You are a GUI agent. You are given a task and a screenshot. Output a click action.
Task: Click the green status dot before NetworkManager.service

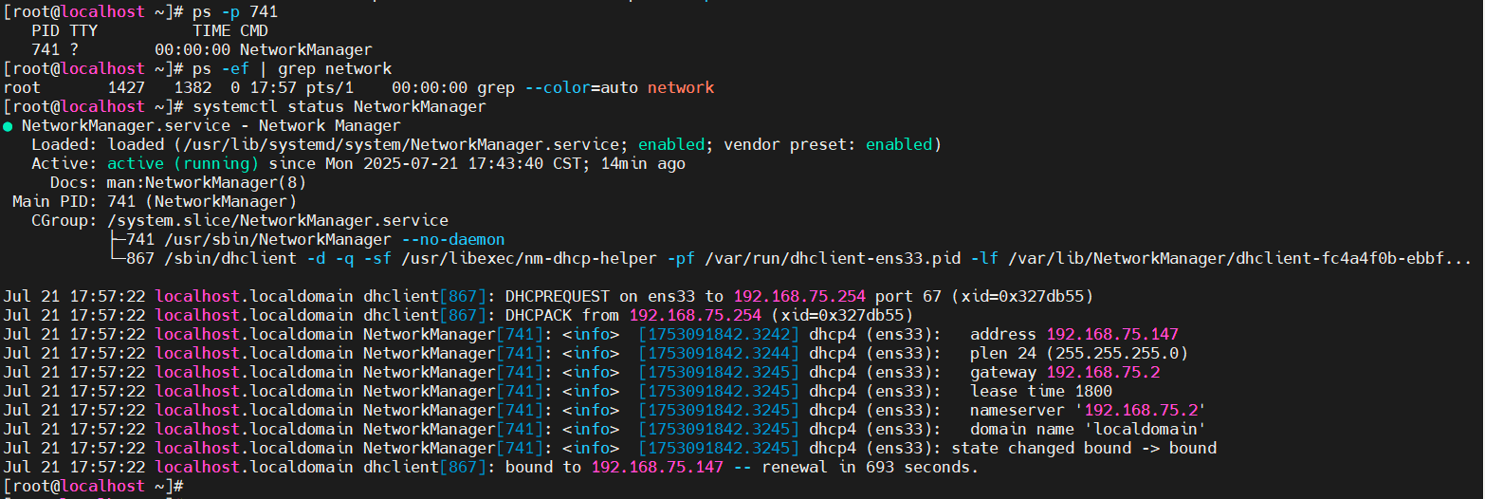8,126
